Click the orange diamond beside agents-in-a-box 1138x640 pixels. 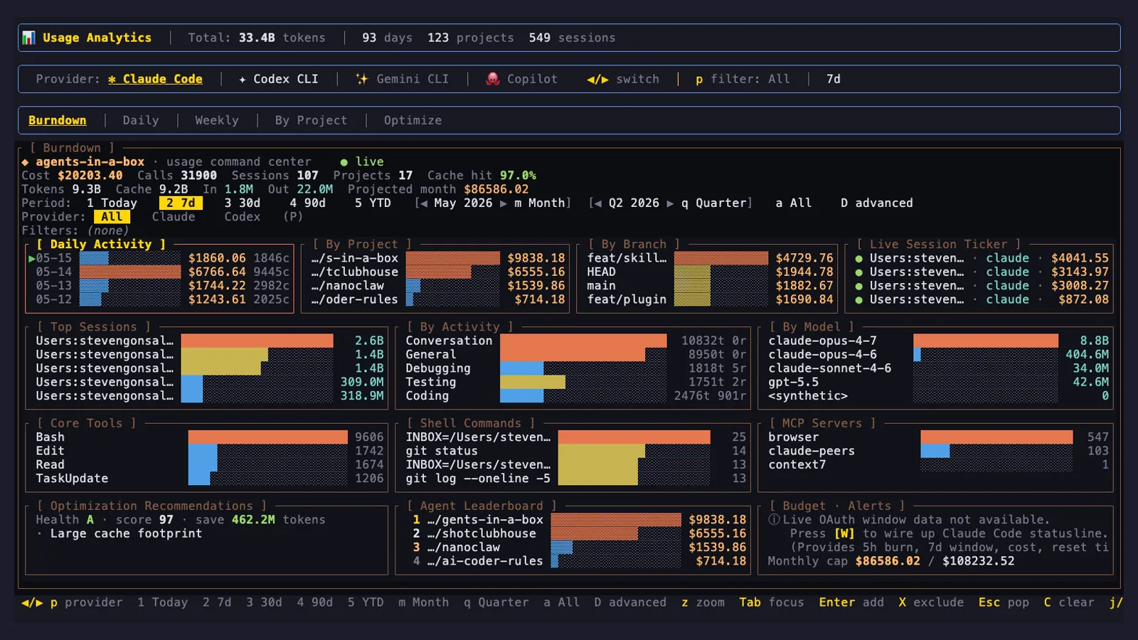click(x=25, y=162)
